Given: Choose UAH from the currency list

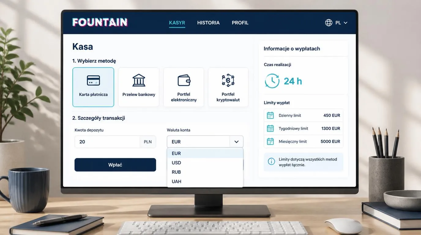Looking at the screenshot, I should [x=205, y=181].
